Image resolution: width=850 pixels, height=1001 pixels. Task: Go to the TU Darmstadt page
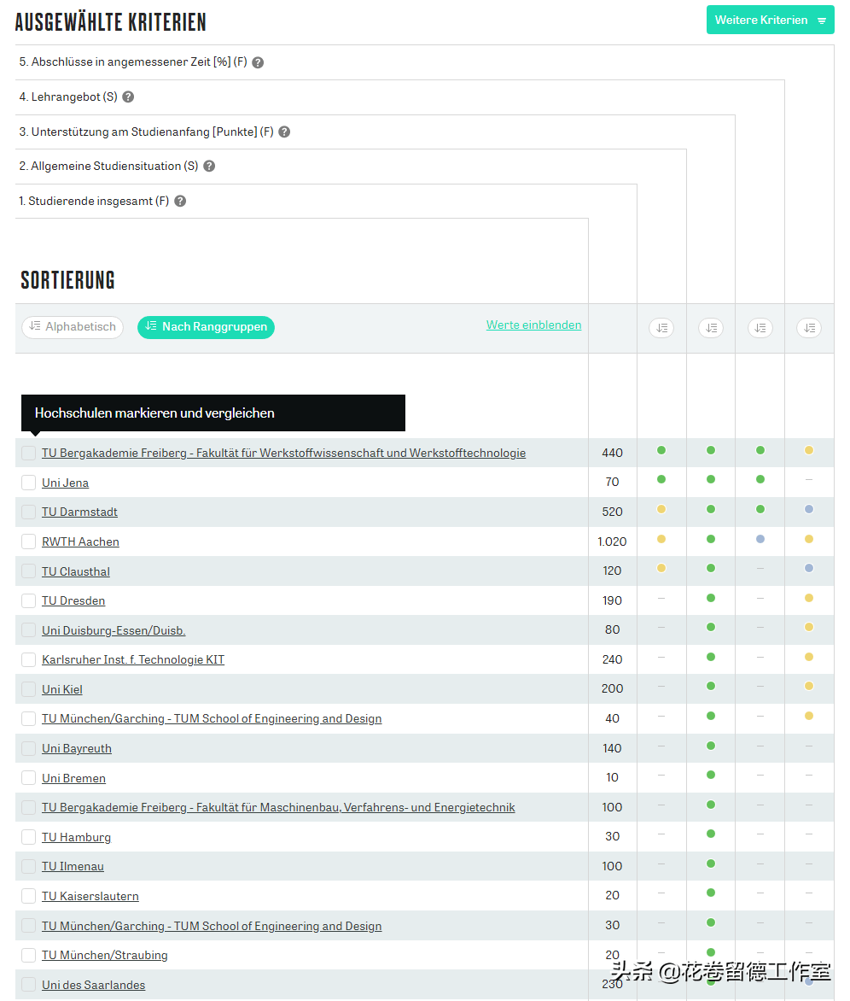79,512
